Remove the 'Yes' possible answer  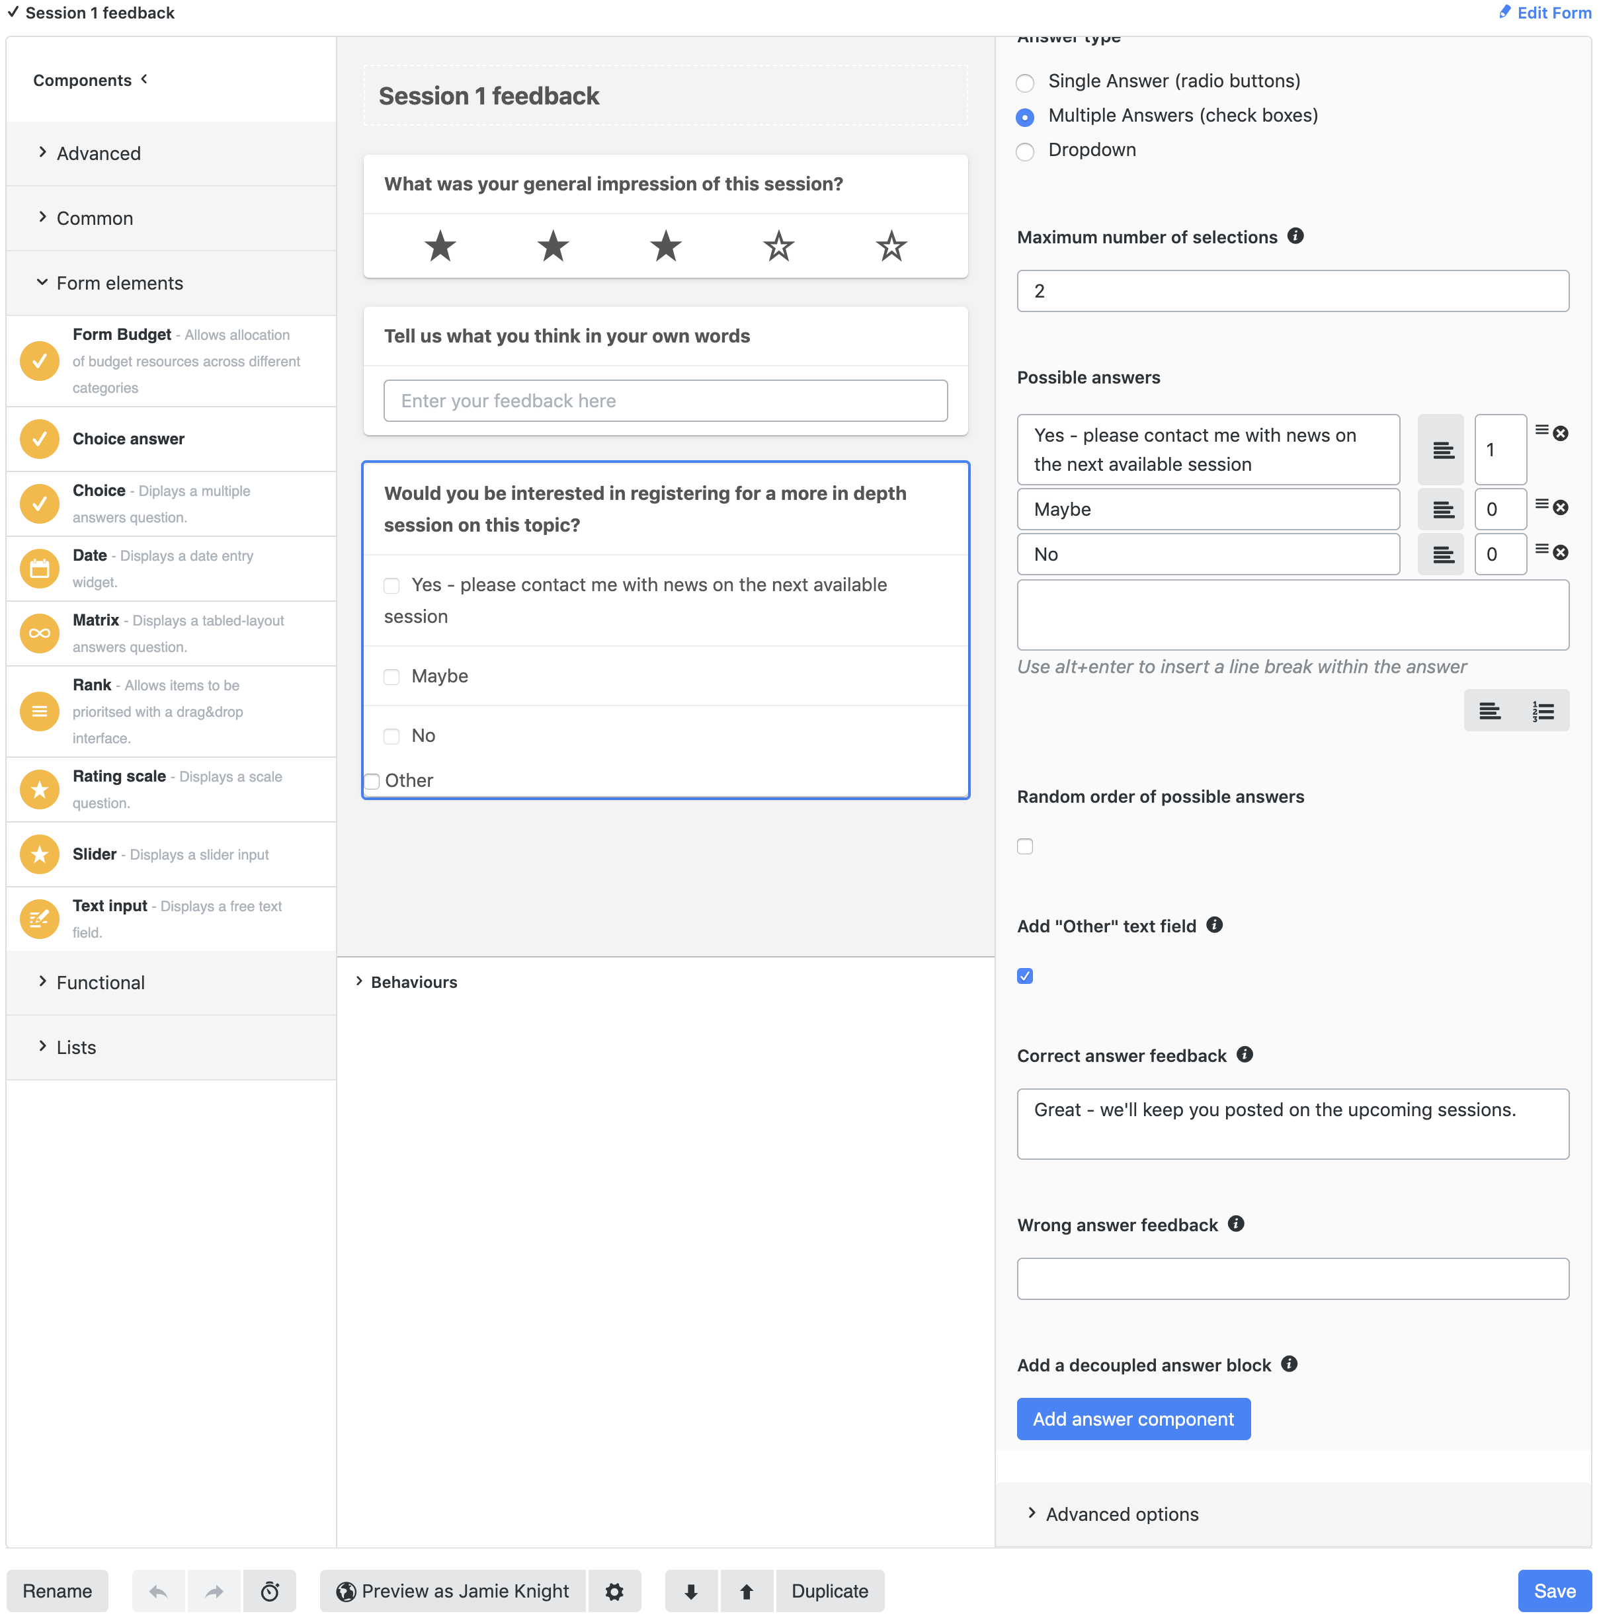tap(1561, 433)
